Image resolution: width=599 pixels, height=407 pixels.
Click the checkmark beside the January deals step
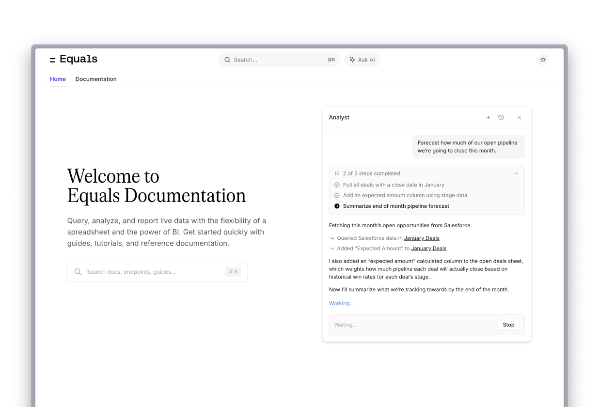point(337,185)
